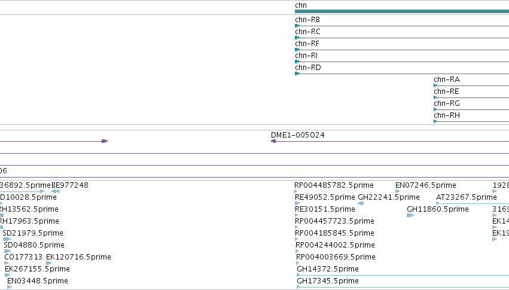
Task: Click the purple DME1-005024 arrowhead
Action: tap(273, 141)
